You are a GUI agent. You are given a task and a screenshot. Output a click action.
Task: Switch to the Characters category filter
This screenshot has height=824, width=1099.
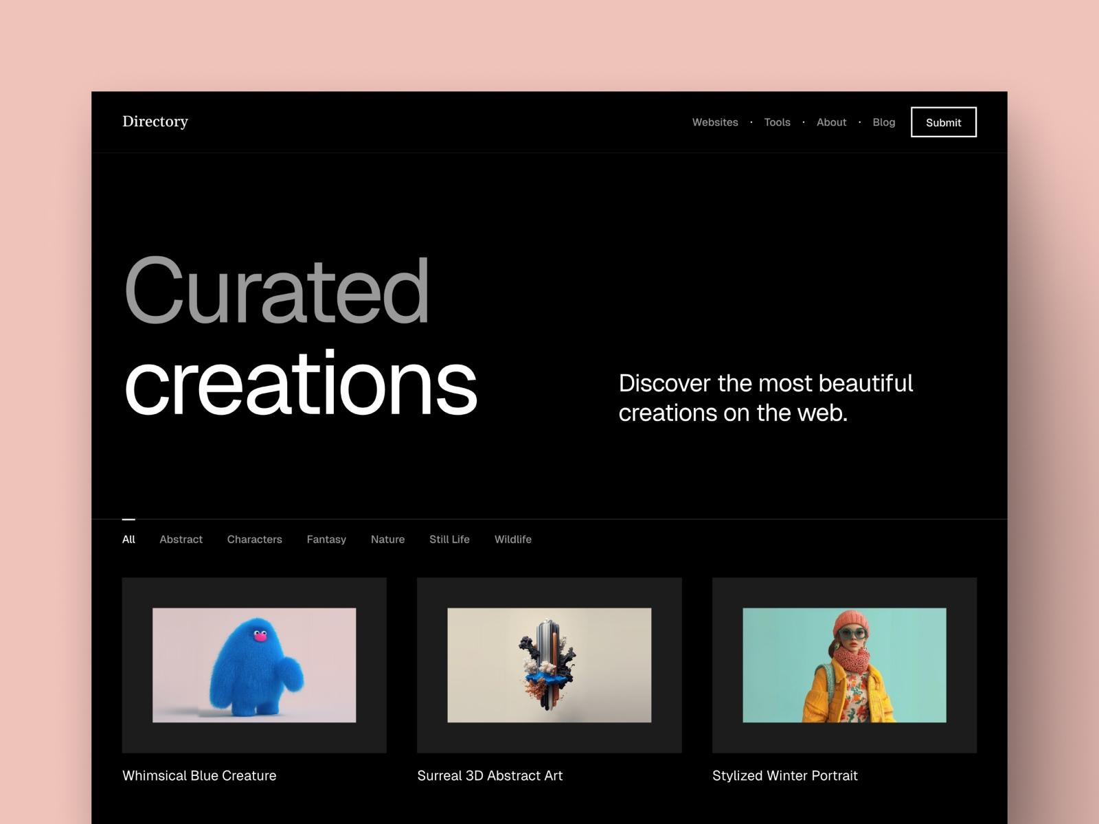(x=254, y=540)
